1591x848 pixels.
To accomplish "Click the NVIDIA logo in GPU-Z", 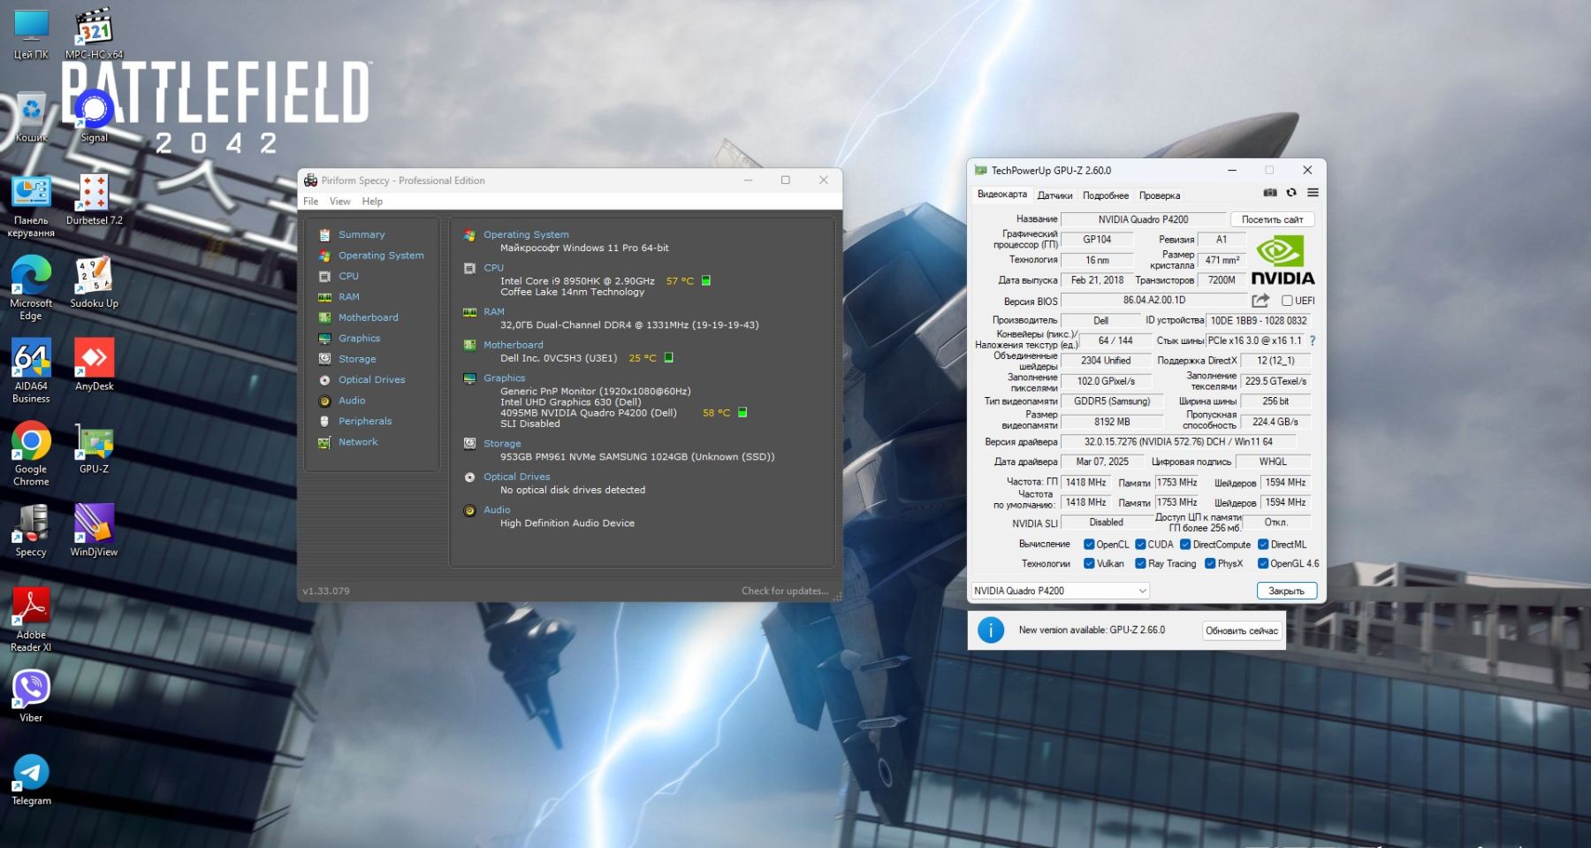I will pyautogui.click(x=1283, y=258).
